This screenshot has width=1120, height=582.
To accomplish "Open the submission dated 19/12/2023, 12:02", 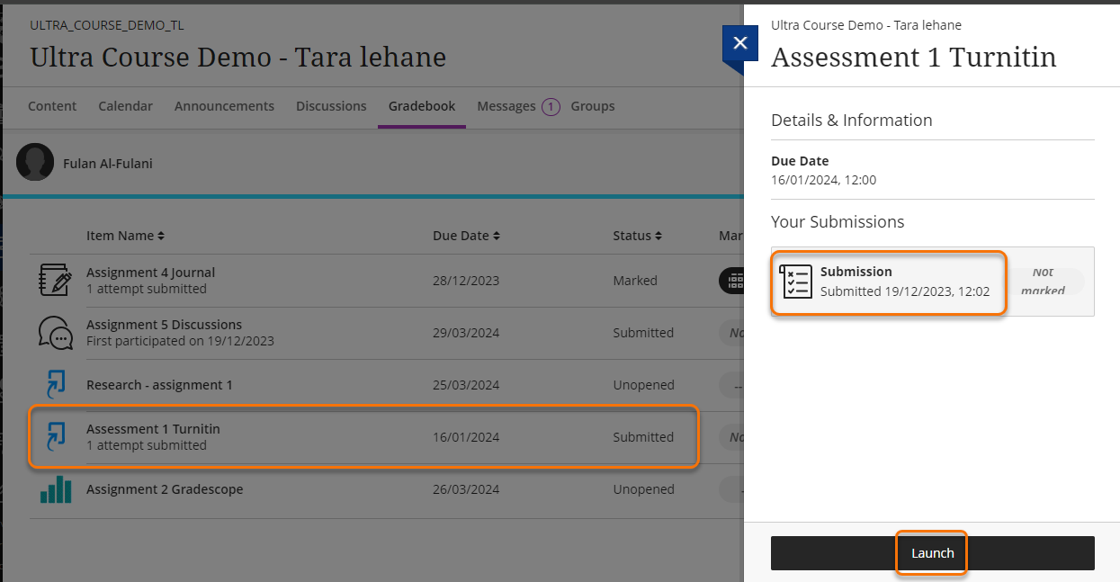I will click(904, 282).
